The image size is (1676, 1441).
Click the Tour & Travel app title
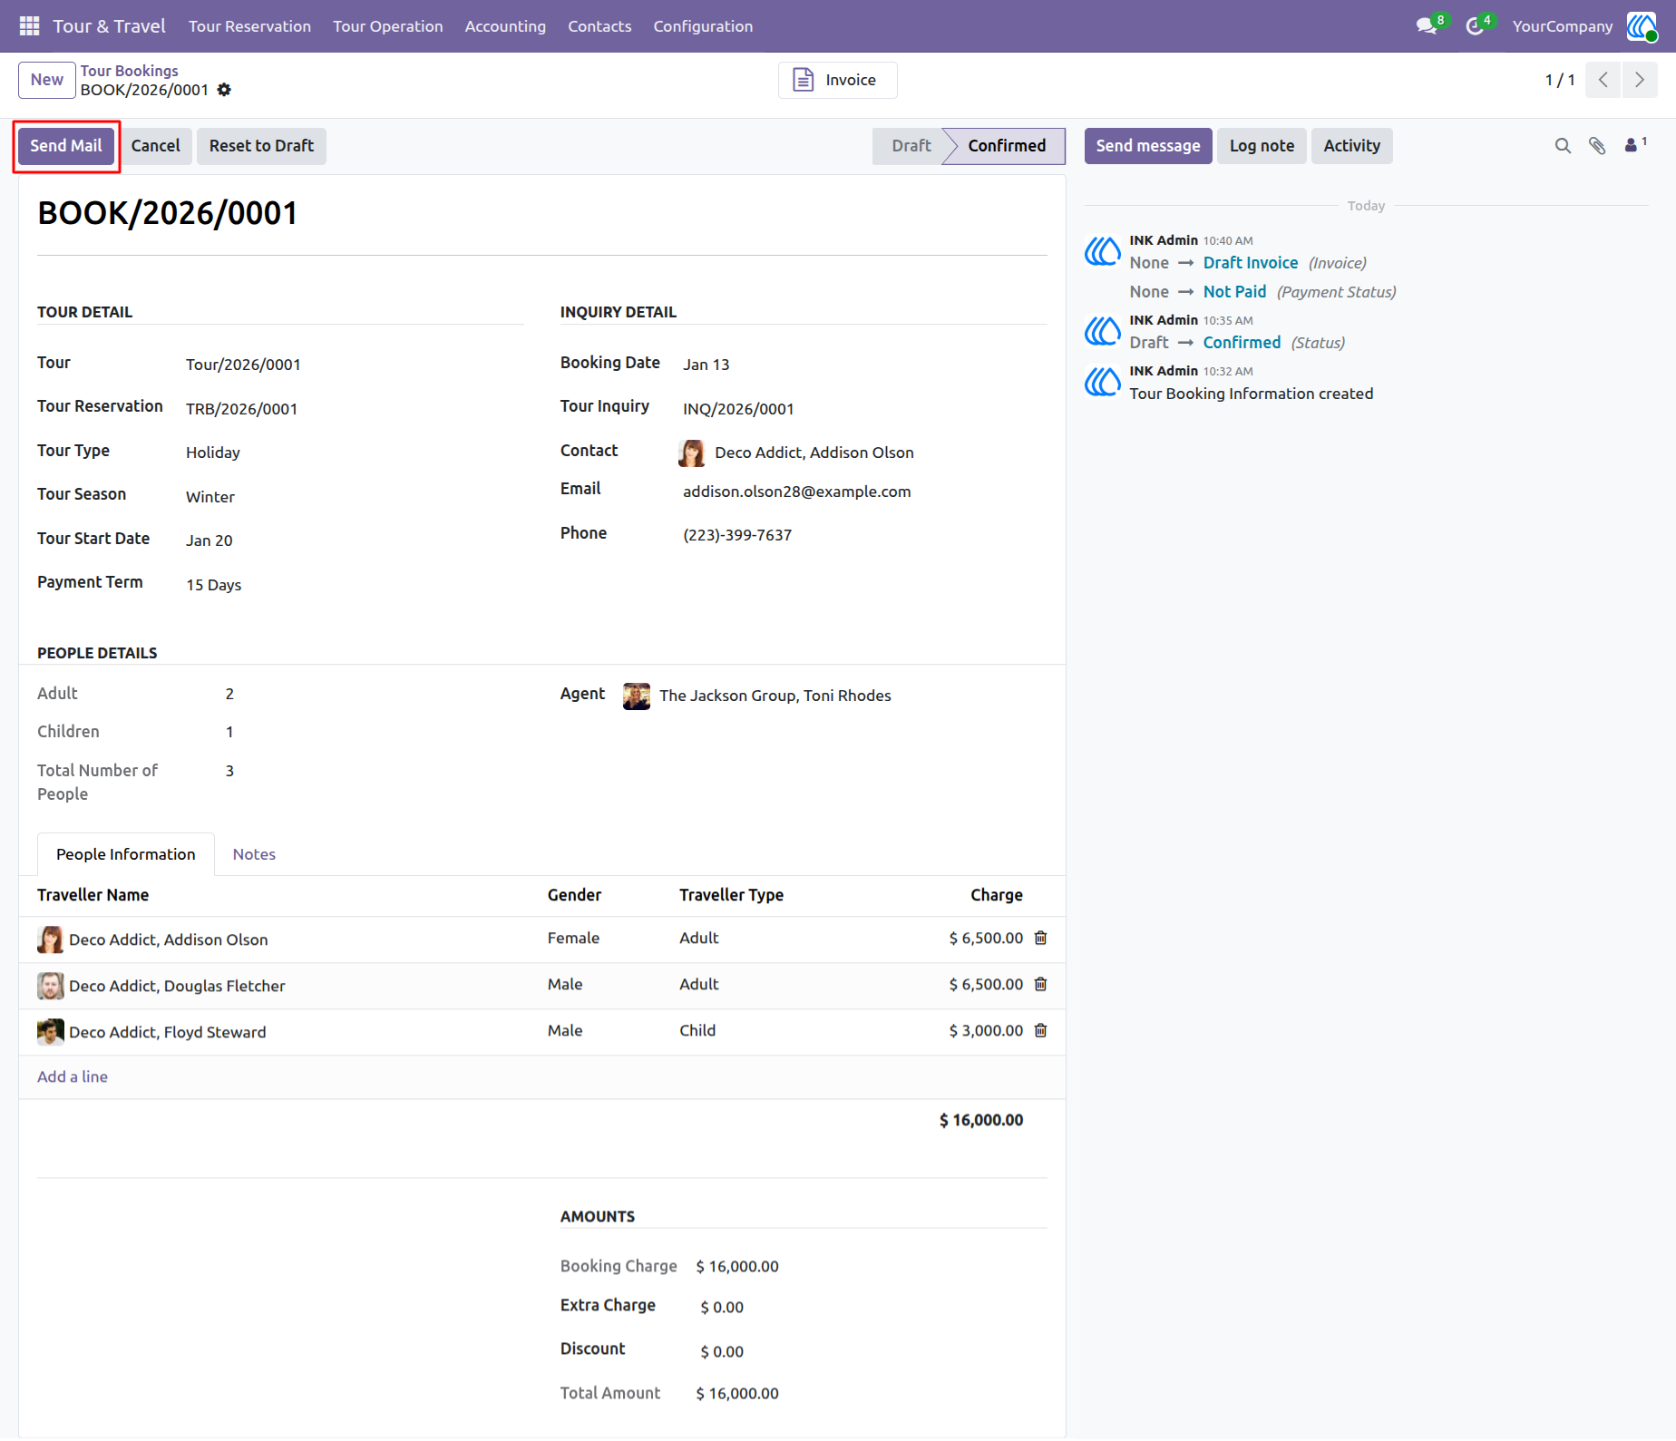[x=109, y=26]
